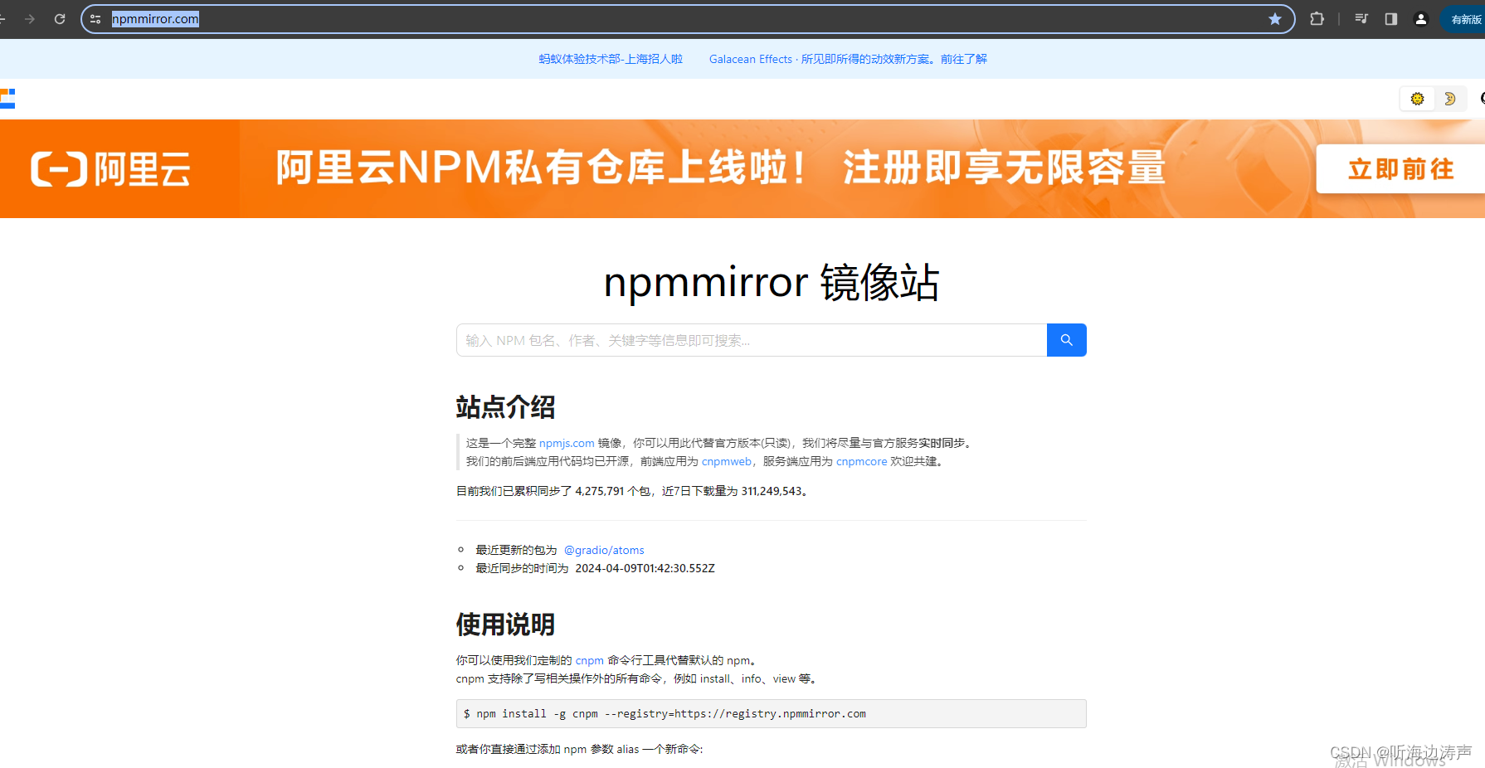Click the 站点介绍 heading
Image resolution: width=1485 pixels, height=768 pixels.
pyautogui.click(x=505, y=407)
